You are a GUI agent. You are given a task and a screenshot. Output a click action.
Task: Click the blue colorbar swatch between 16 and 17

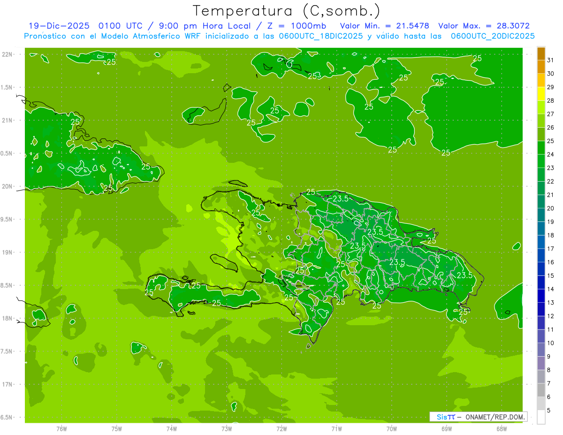coord(541,255)
